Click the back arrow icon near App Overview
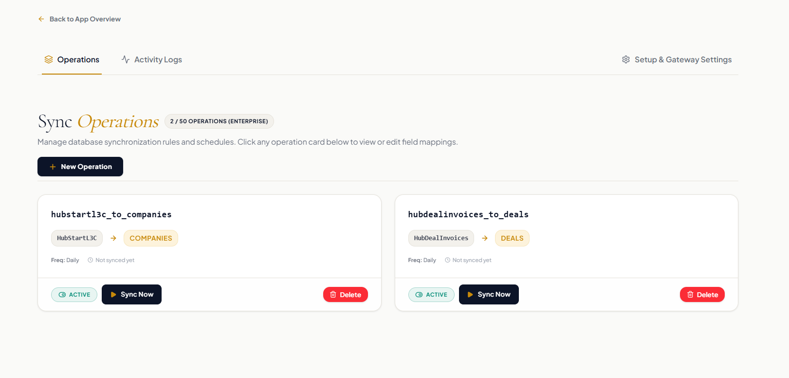 (41, 19)
